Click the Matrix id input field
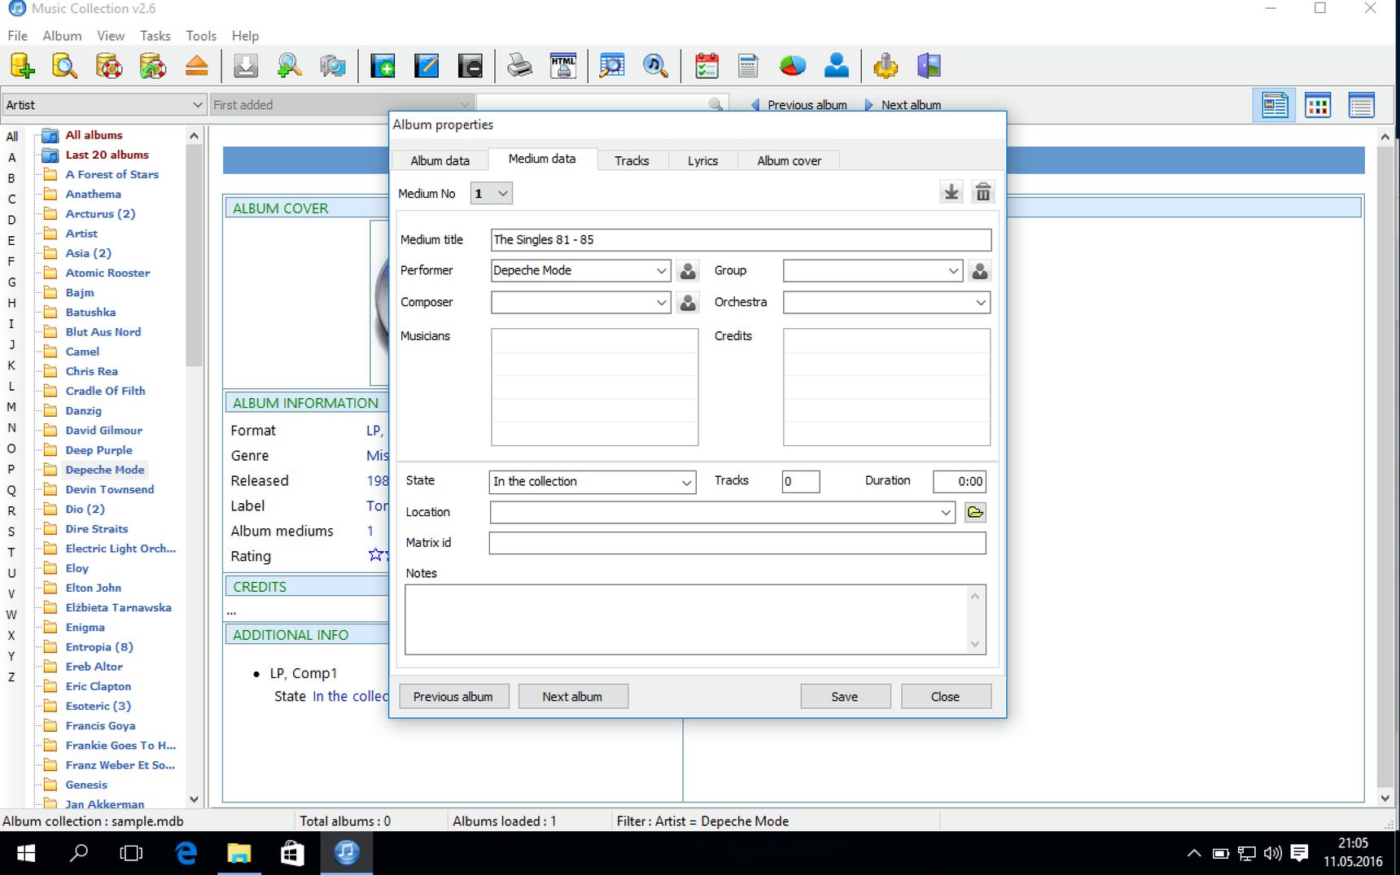This screenshot has height=875, width=1400. (x=737, y=543)
